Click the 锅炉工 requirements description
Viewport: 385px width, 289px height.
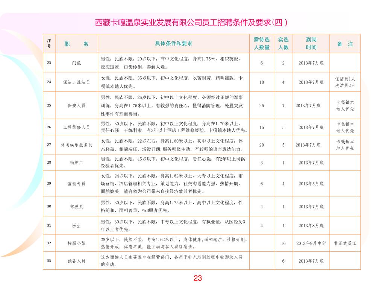click(173, 162)
